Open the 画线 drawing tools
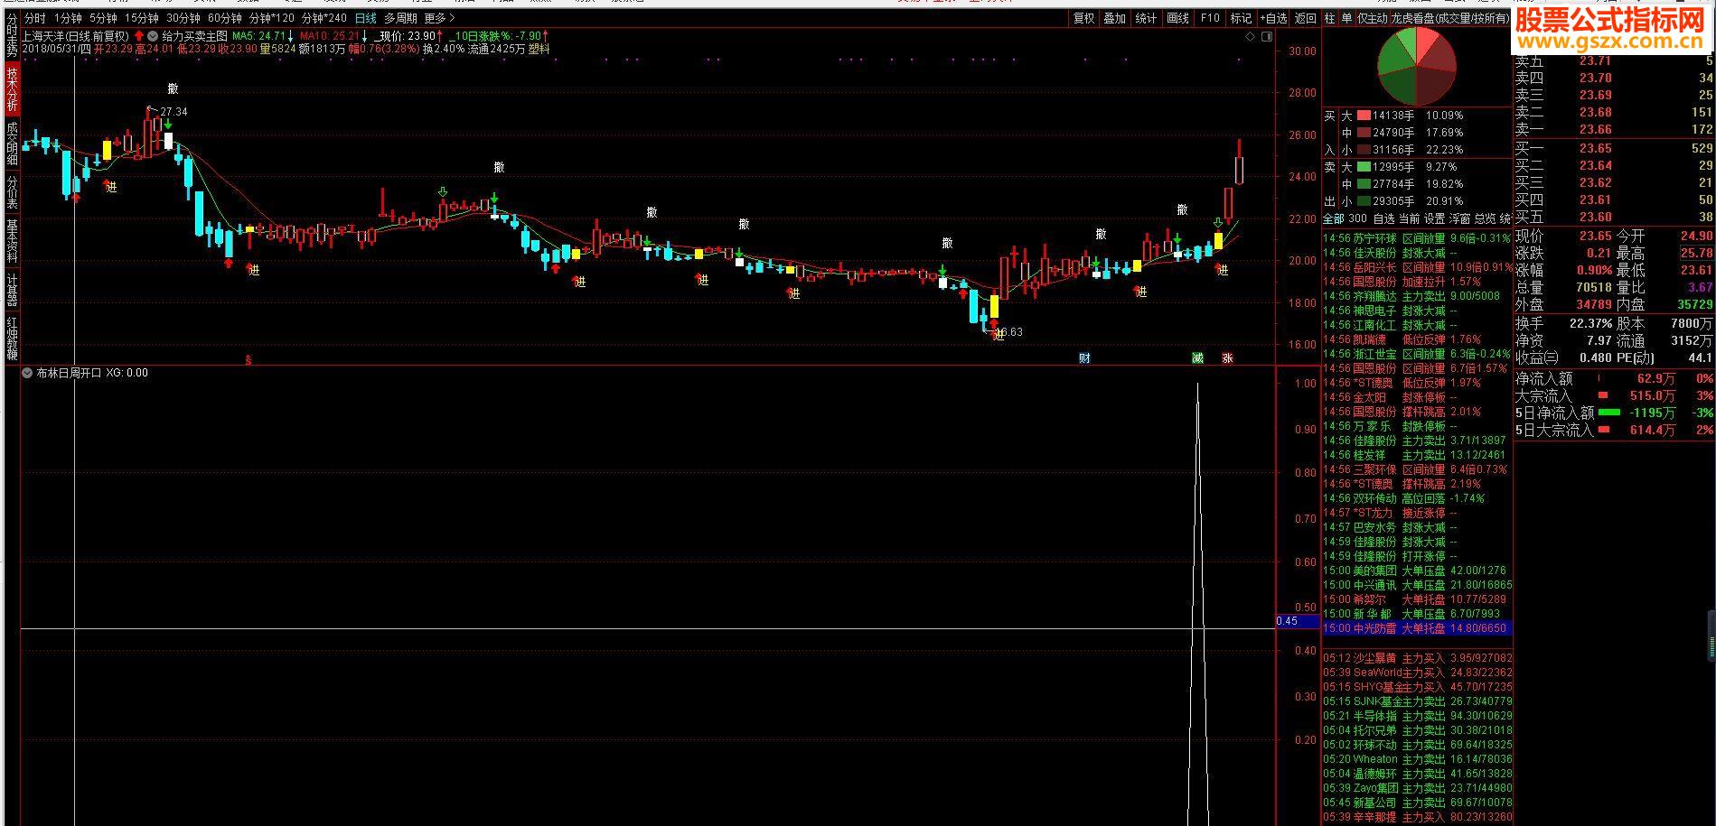 coord(1177,18)
